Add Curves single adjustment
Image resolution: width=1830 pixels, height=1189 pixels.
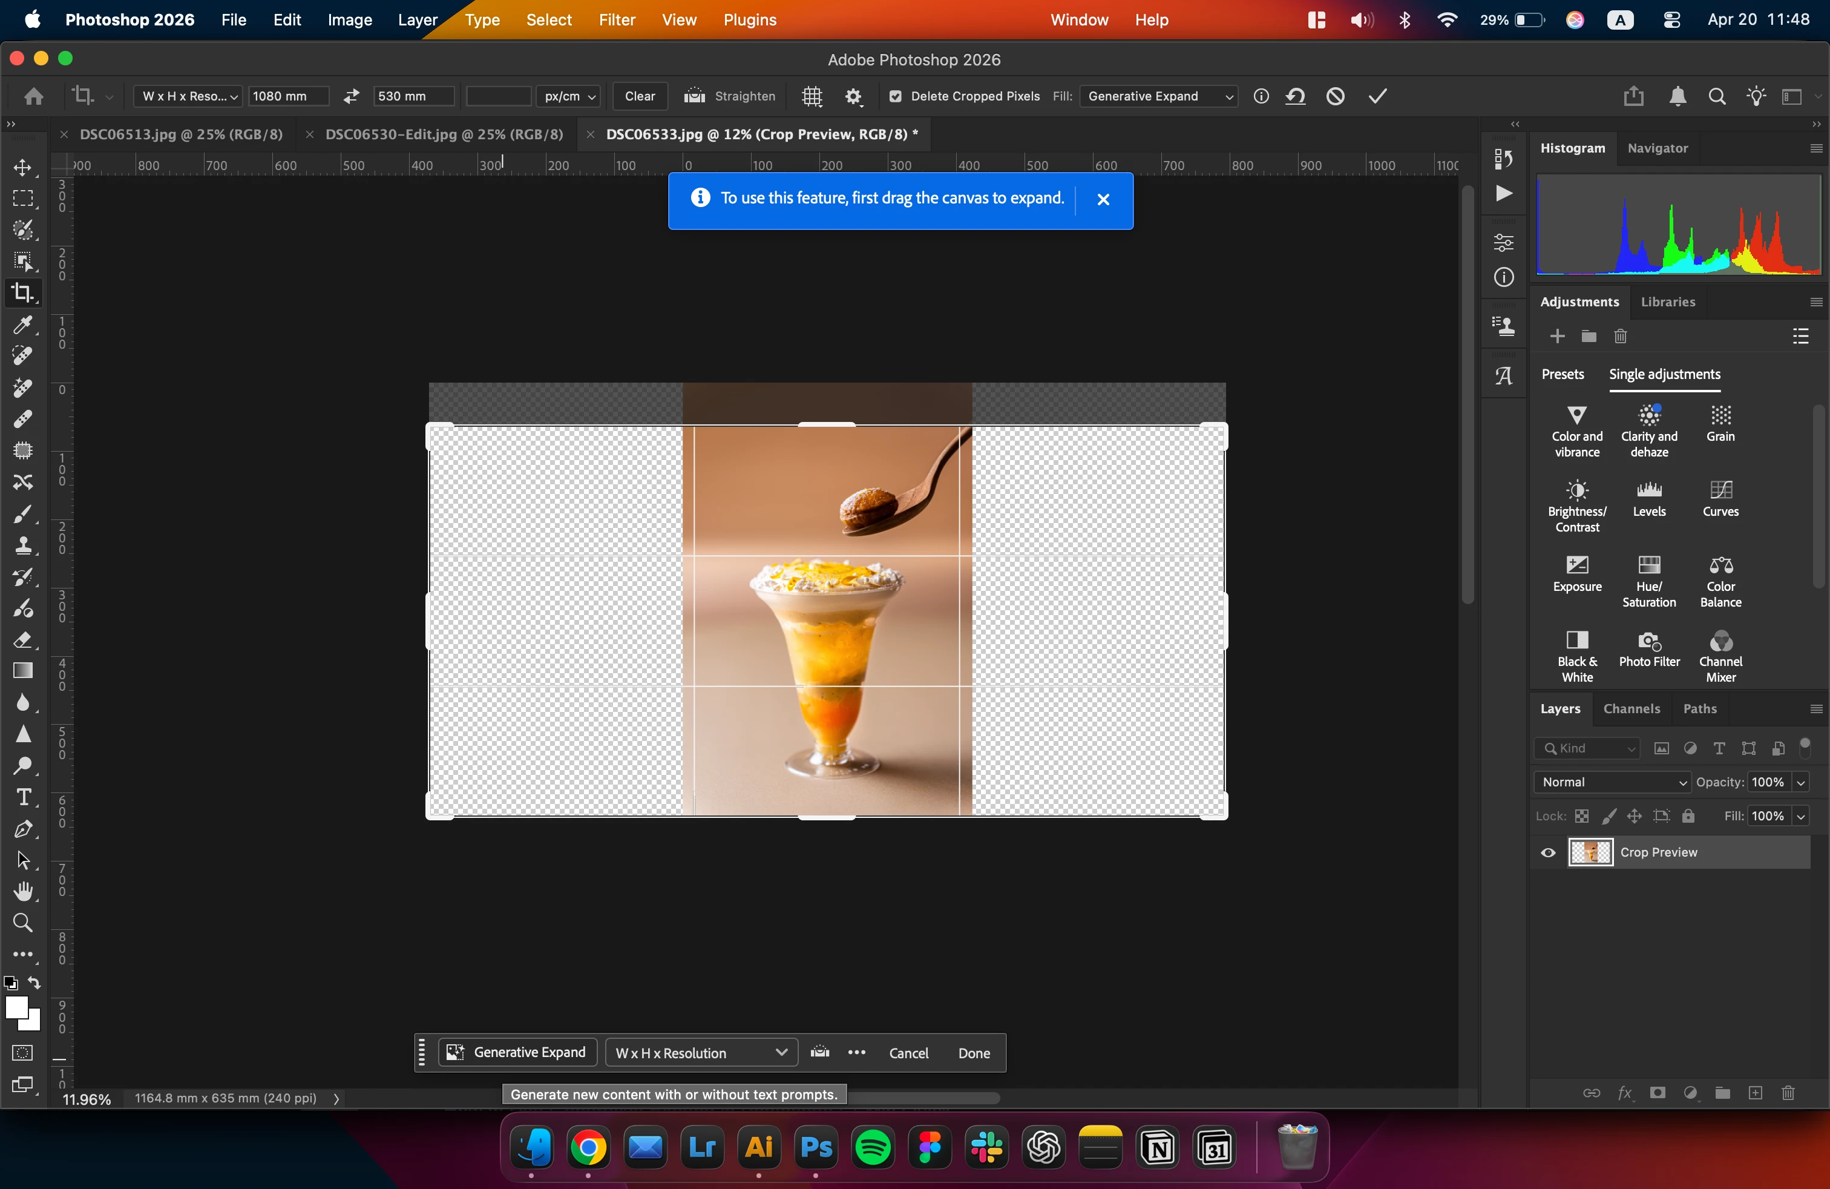(1720, 498)
